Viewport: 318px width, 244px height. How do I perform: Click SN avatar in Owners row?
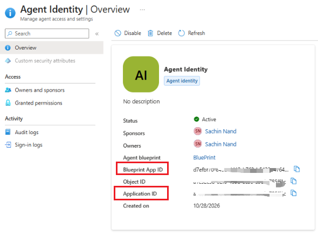[198, 144]
